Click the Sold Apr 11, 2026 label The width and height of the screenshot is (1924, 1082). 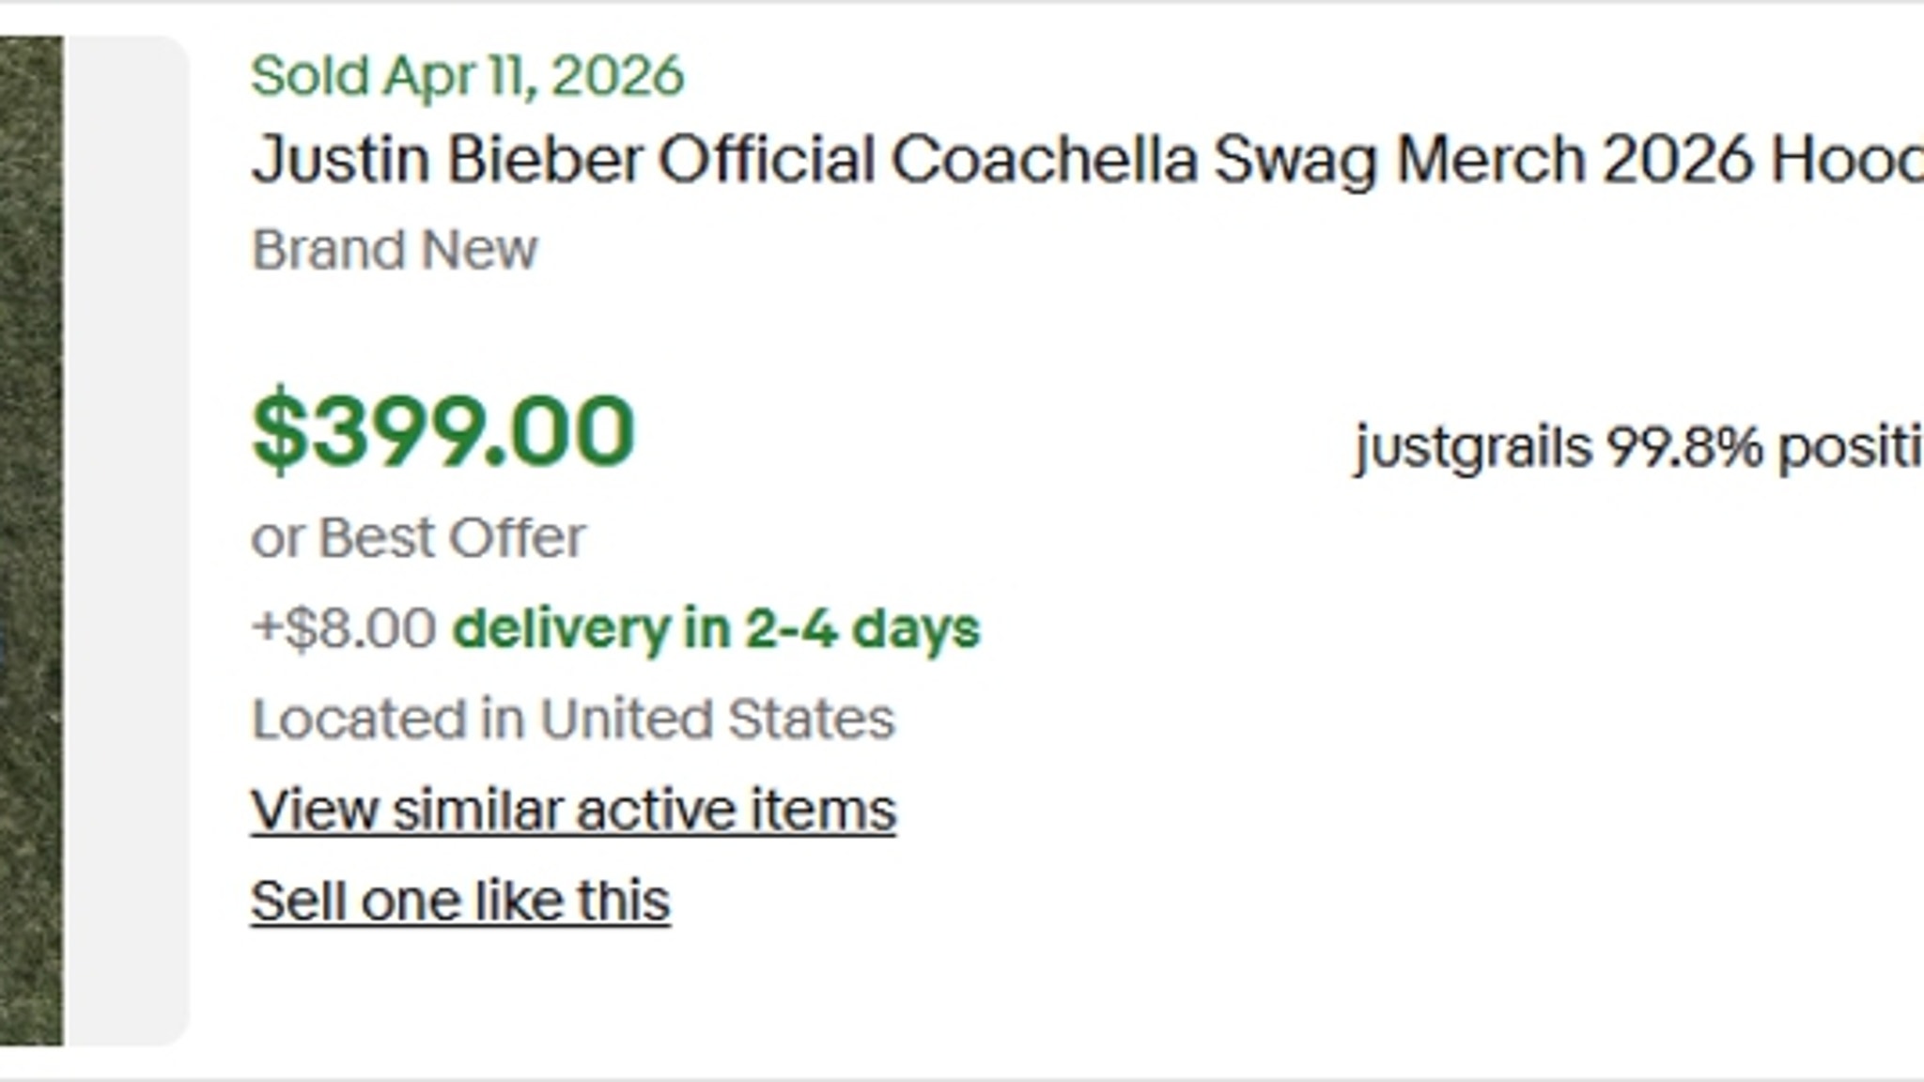(x=467, y=76)
